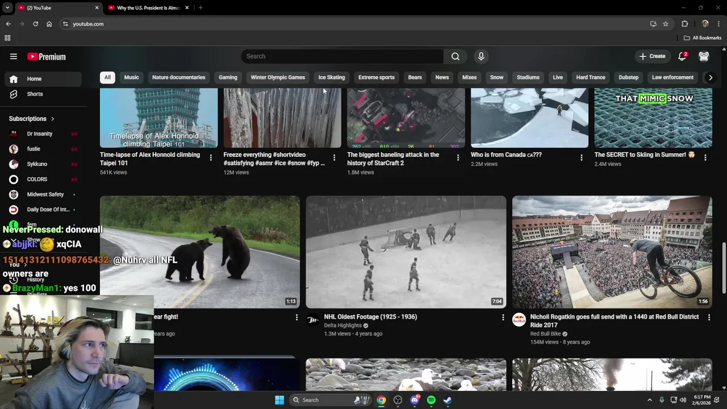This screenshot has width=727, height=409.
Task: Open the Windows Start menu
Action: pyautogui.click(x=279, y=400)
